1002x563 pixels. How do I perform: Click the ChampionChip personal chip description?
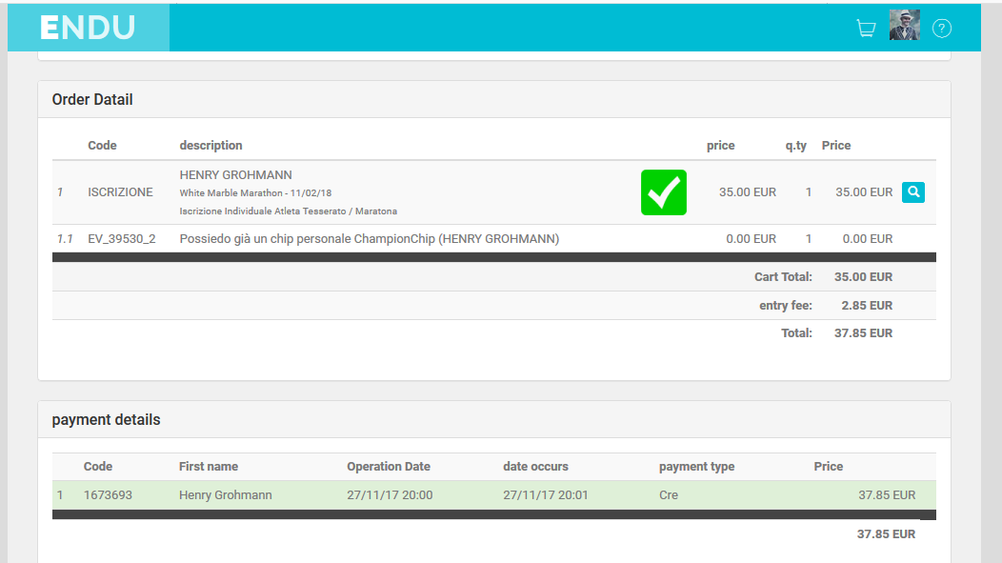[x=369, y=239]
